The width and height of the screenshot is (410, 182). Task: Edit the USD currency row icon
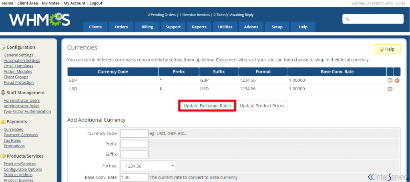pyautogui.click(x=390, y=89)
